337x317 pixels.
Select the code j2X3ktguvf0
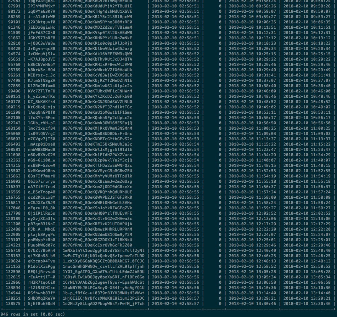41,22
